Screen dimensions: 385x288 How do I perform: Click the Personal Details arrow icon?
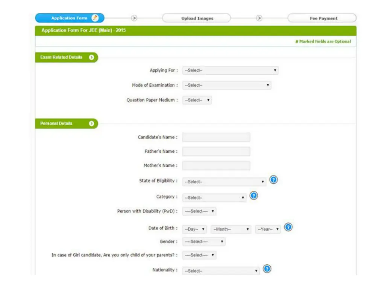(92, 123)
